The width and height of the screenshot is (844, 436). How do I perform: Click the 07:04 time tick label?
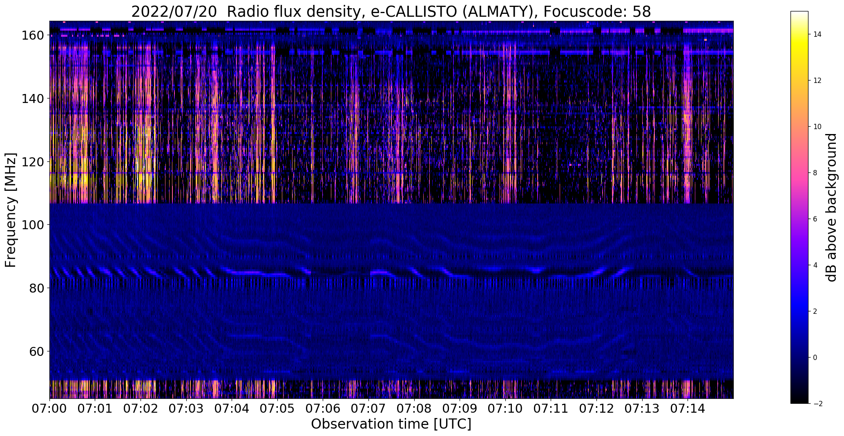pyautogui.click(x=232, y=408)
